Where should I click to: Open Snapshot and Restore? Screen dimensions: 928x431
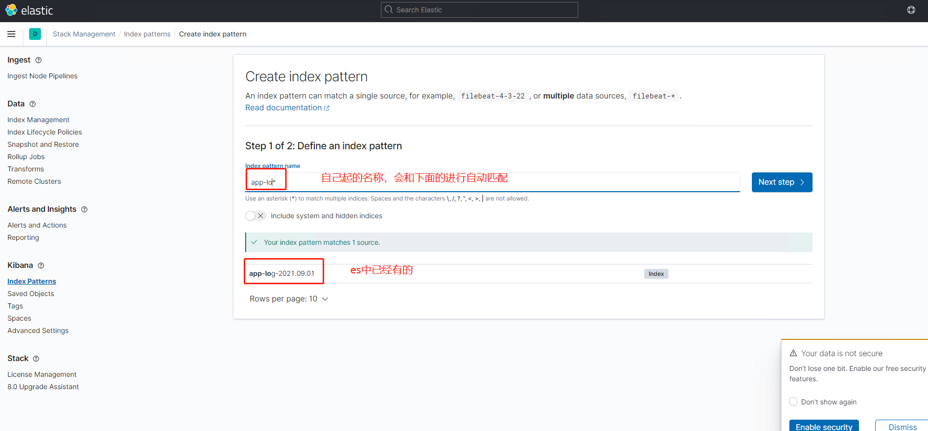[x=43, y=144]
